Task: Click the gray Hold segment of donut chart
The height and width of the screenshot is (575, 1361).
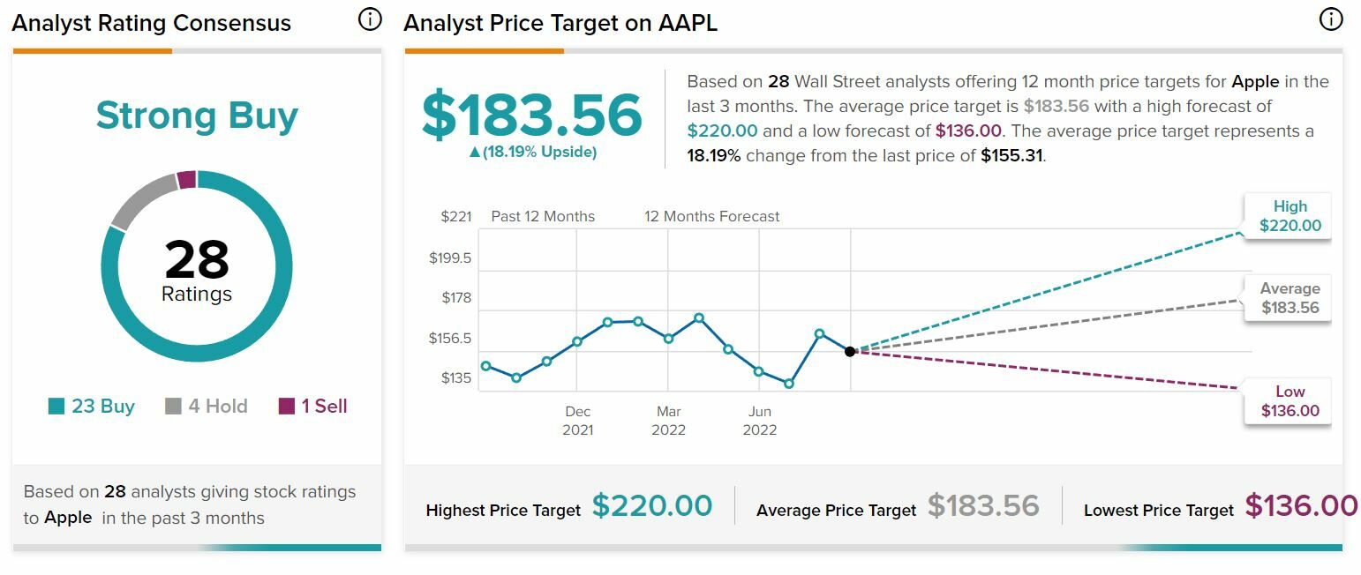Action: (x=141, y=198)
